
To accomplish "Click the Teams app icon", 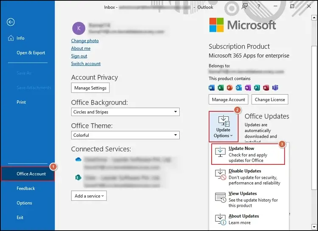I will (x=275, y=87).
